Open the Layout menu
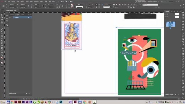 [x=13, y=1]
